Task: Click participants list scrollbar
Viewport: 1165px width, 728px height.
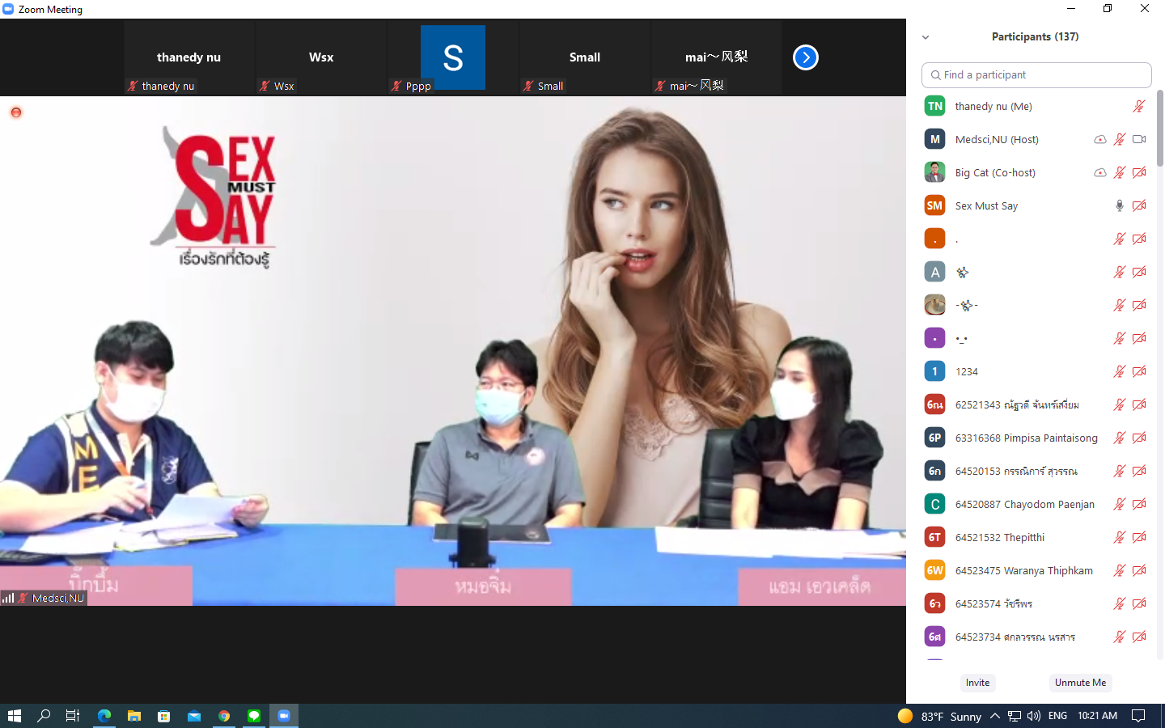Action: pyautogui.click(x=1159, y=128)
